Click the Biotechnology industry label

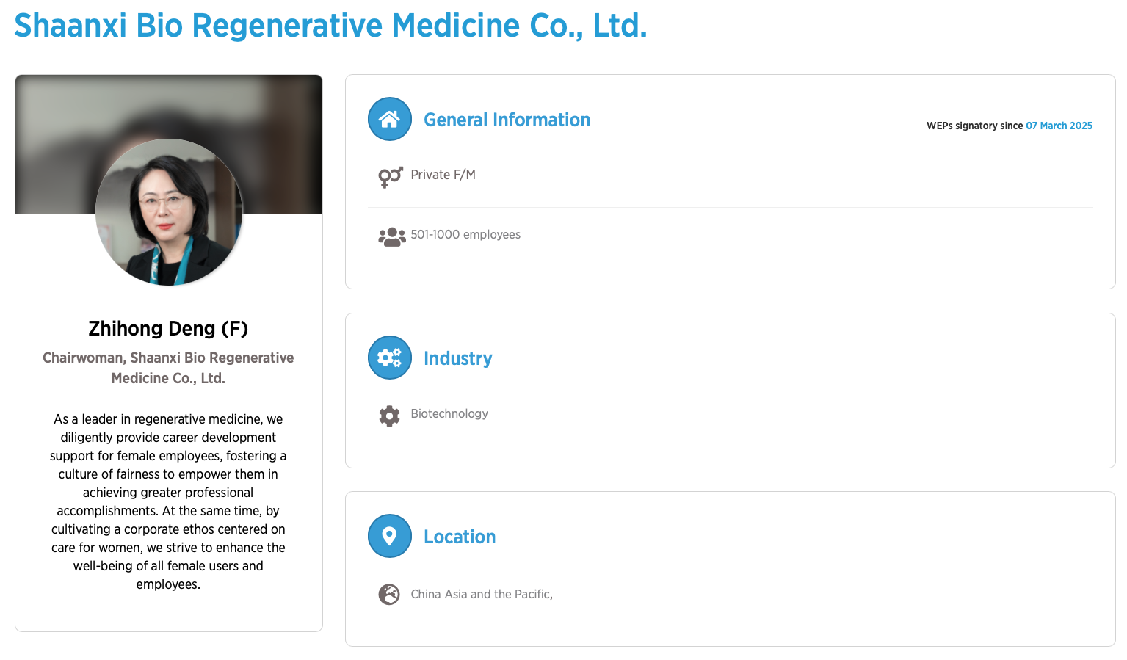449,413
